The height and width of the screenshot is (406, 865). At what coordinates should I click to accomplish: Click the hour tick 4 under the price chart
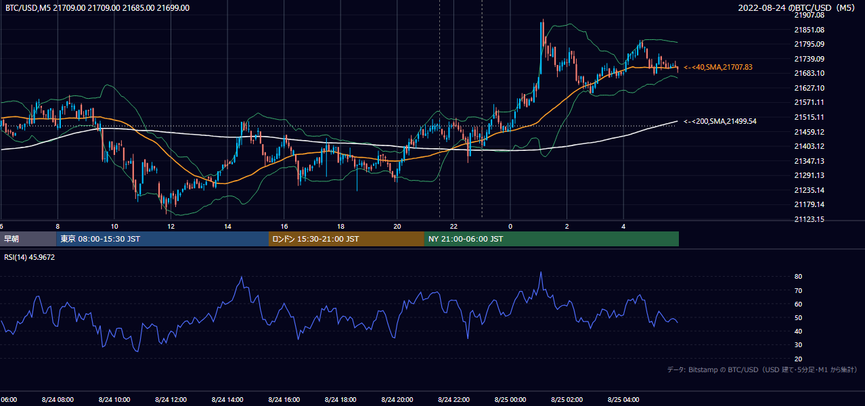623,226
